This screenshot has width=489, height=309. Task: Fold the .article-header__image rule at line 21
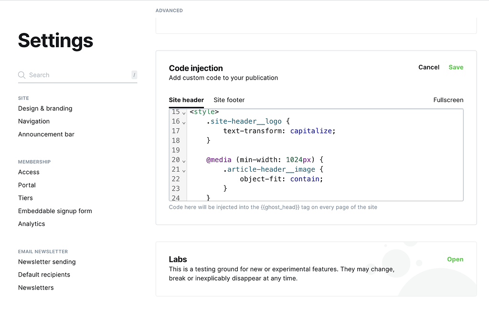(184, 170)
